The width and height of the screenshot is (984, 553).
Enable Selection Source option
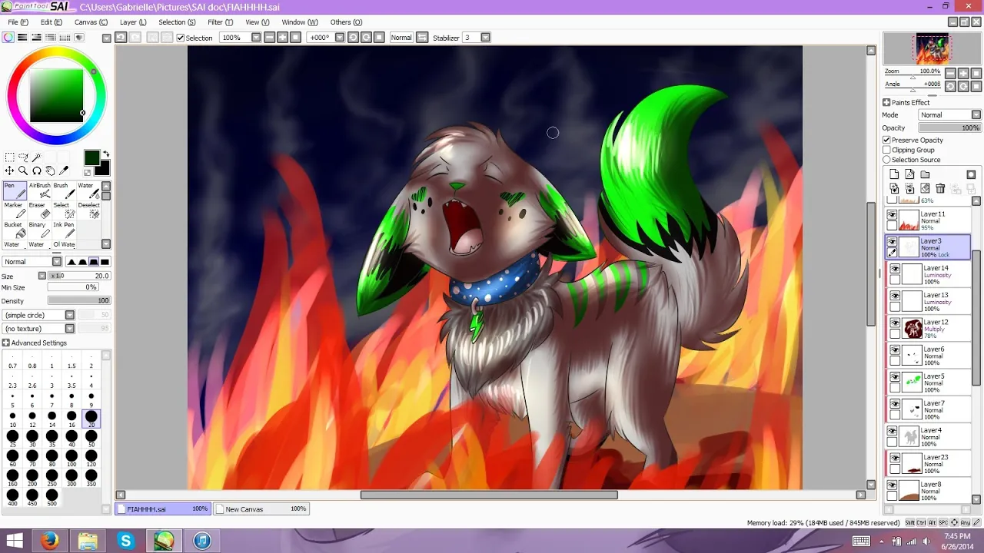coord(886,160)
